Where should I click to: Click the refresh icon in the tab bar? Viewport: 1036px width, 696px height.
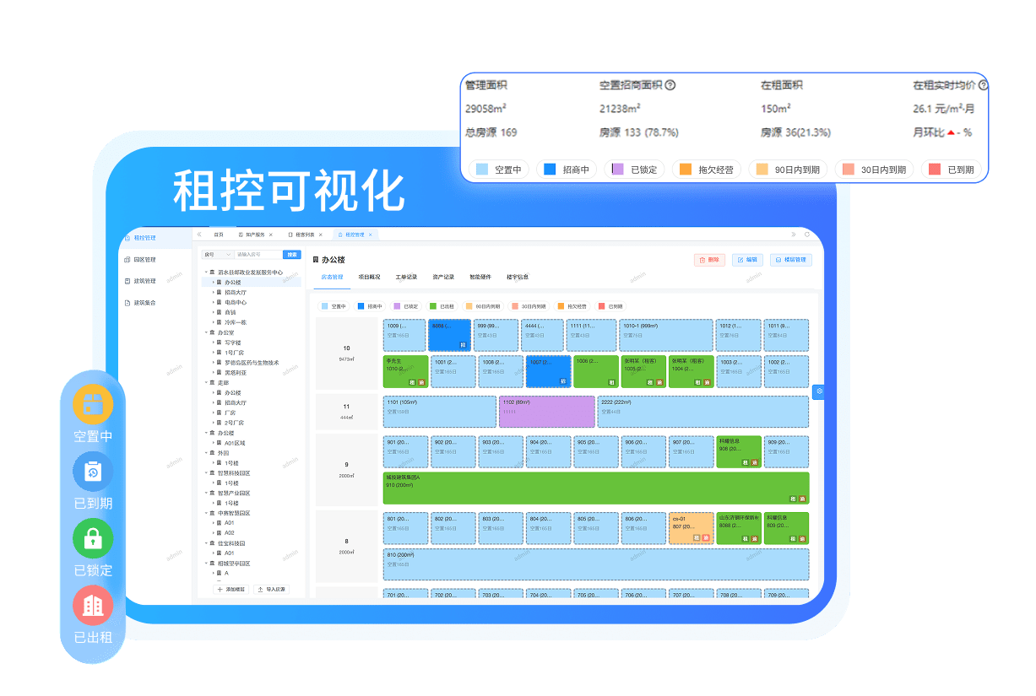tap(806, 235)
